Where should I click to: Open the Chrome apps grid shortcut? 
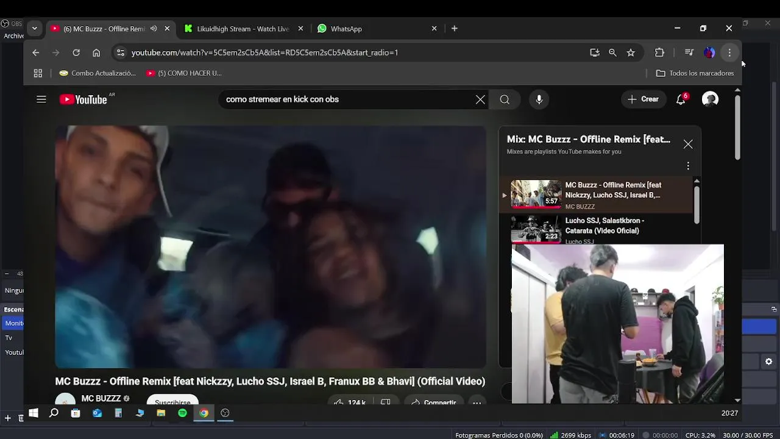point(38,73)
